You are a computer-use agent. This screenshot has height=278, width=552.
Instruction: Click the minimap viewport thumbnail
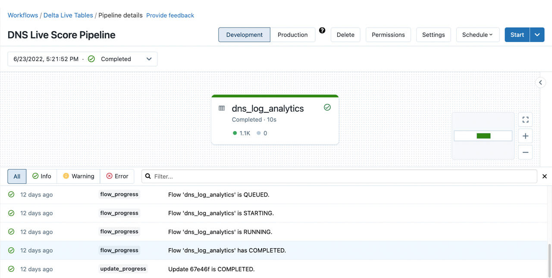tap(483, 136)
